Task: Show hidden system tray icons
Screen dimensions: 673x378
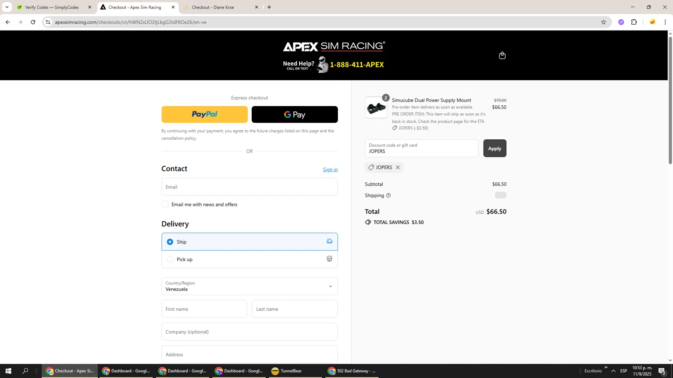Action: tap(613, 371)
